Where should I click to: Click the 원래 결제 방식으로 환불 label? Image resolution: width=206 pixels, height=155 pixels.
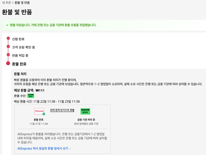tap(62, 110)
